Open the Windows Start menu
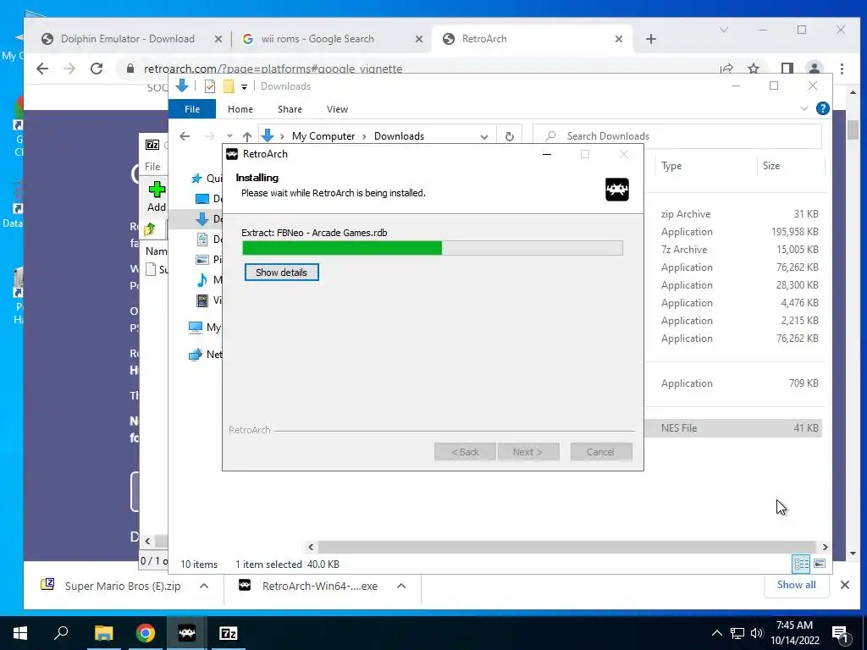The image size is (867, 650). (20, 633)
